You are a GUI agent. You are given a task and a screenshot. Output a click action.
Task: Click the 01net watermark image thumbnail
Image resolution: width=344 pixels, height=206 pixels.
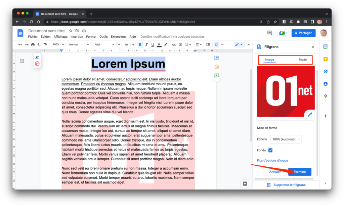[286, 91]
